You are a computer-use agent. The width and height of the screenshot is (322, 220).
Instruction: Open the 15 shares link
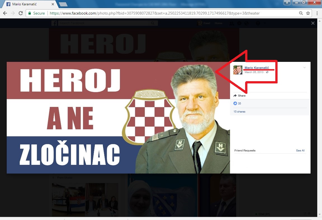point(239,112)
